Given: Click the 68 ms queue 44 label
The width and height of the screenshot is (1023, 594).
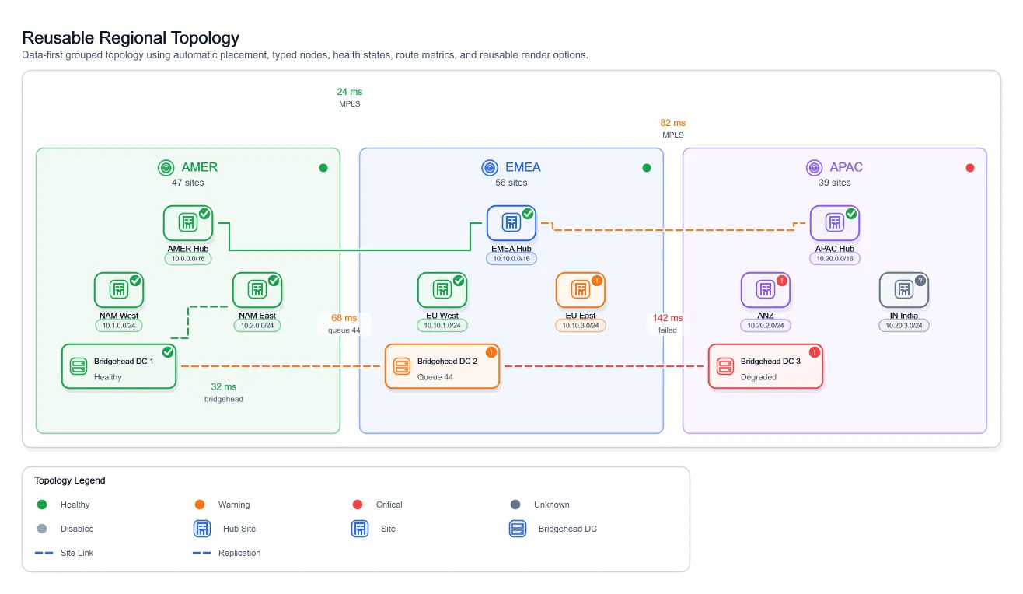Looking at the screenshot, I should [x=344, y=323].
